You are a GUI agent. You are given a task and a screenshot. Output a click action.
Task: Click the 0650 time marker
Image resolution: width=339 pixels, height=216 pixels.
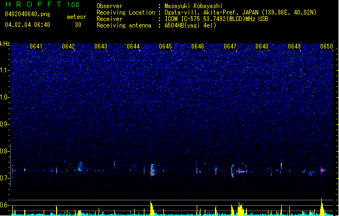coord(327,46)
